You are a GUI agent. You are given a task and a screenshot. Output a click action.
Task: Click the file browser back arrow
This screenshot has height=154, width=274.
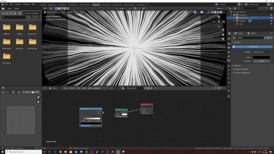[x=3, y=13]
